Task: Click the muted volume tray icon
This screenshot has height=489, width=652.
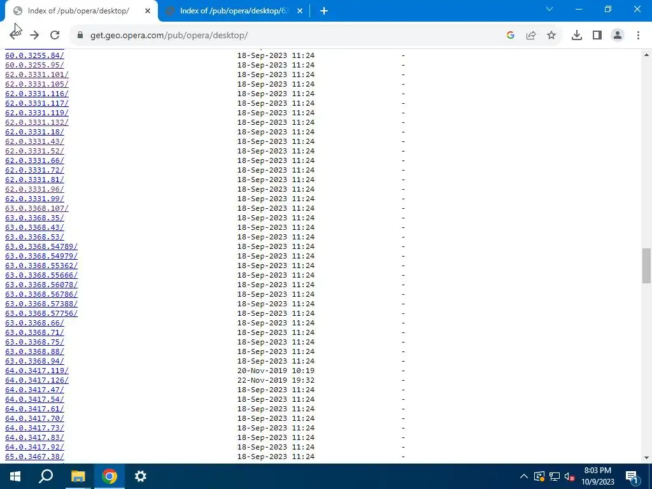Action: (570, 476)
